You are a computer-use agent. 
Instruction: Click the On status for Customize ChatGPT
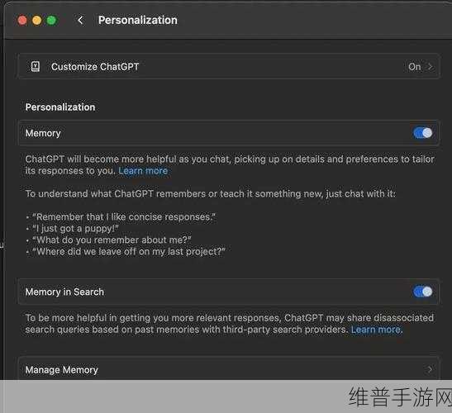pos(415,67)
